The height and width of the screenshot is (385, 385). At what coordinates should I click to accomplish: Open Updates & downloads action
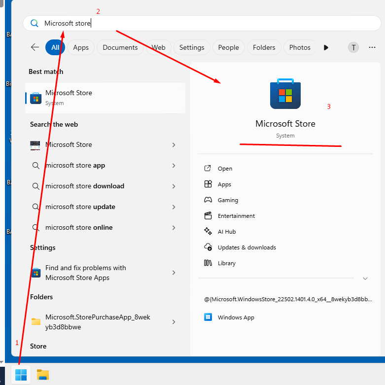[246, 247]
